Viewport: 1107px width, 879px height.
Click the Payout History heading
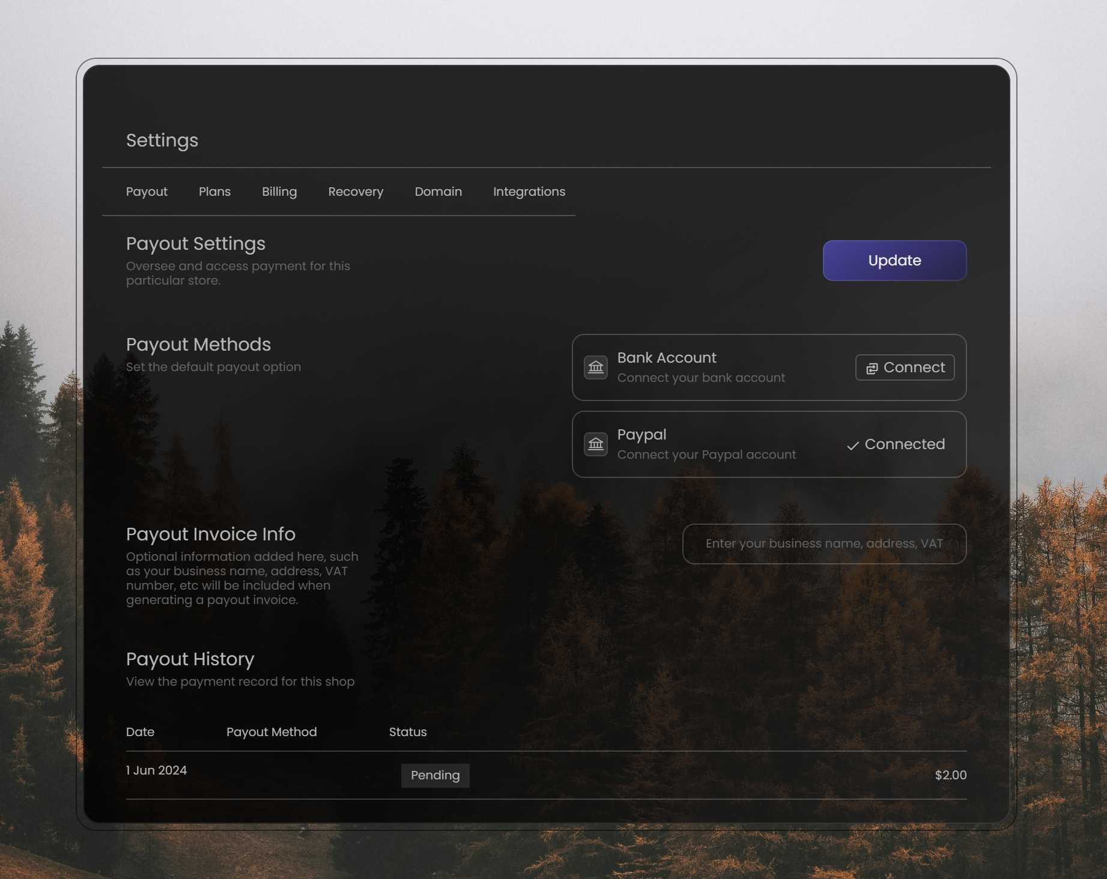[190, 659]
